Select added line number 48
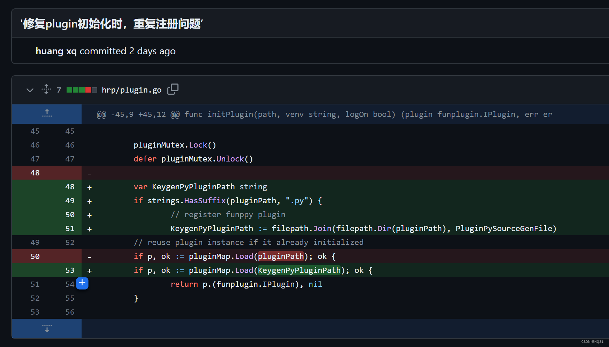This screenshot has height=347, width=609. (x=70, y=187)
